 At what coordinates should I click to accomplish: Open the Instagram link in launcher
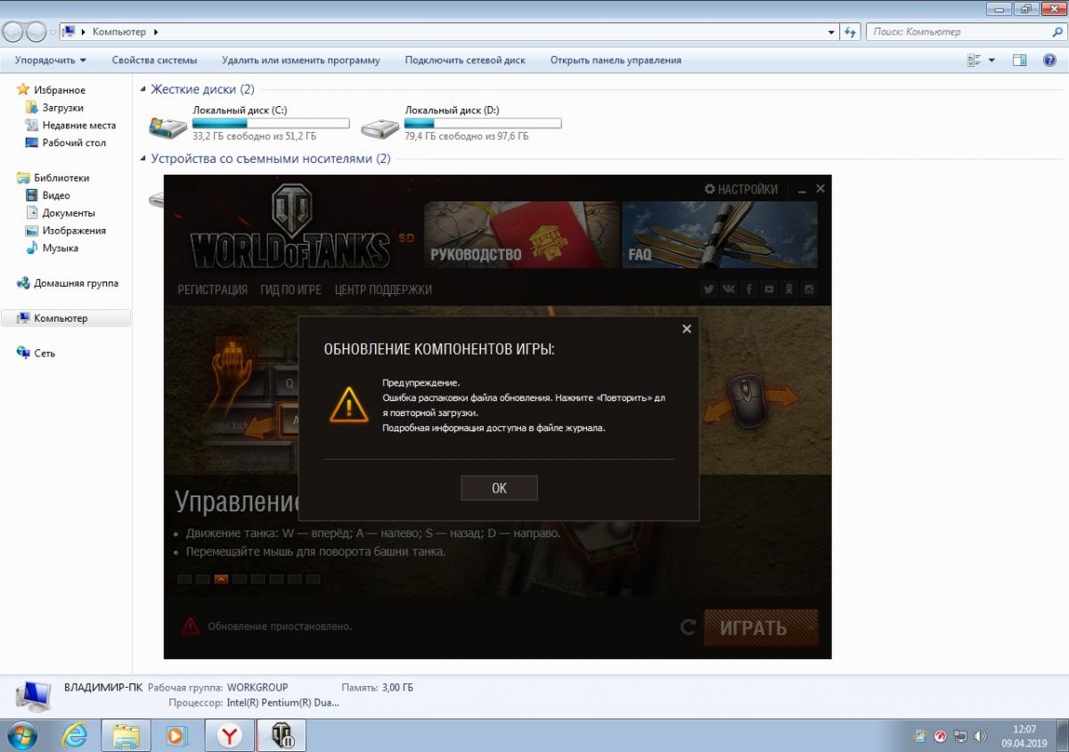(809, 289)
